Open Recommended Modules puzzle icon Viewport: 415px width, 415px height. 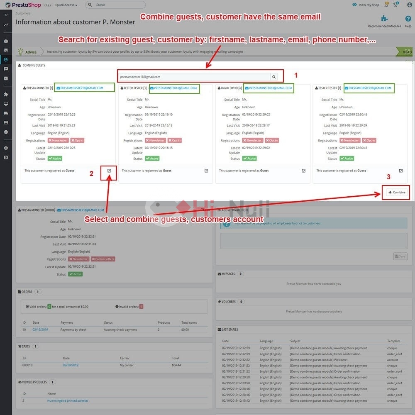[x=384, y=19]
